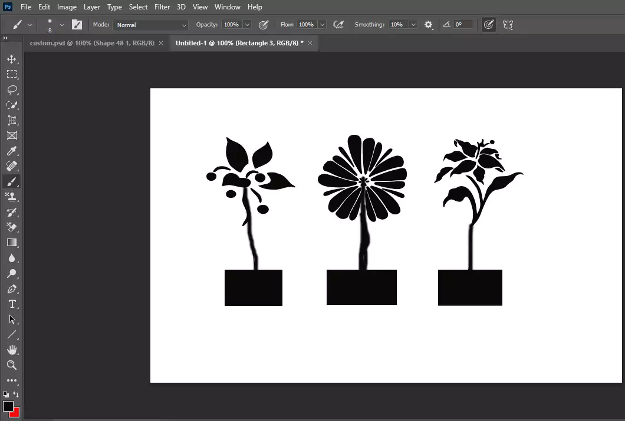Viewport: 625px width, 421px height.
Task: Switch to the custom.psd document tab
Action: pos(91,43)
